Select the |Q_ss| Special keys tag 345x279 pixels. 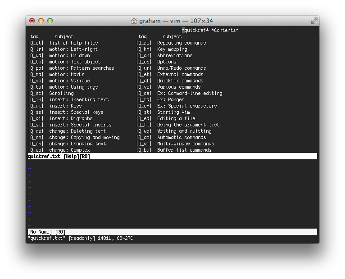36,112
